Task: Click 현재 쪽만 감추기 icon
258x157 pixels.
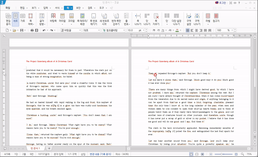Action: 116,19
